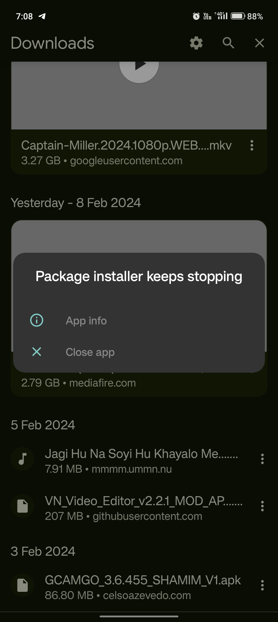Screen dimensions: 278x622
Task: Open the Downloads settings gear
Action: [x=196, y=43]
